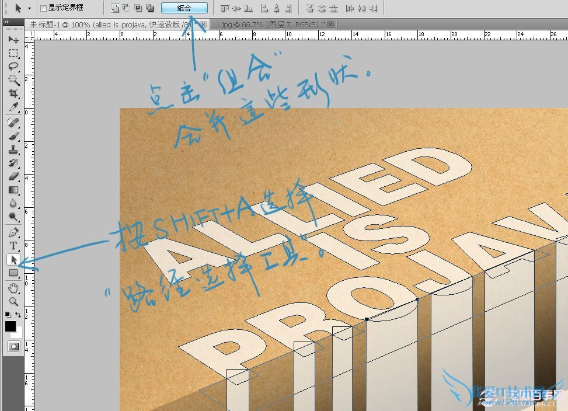Select the Eraser tool
The width and height of the screenshot is (568, 411).
[13, 176]
